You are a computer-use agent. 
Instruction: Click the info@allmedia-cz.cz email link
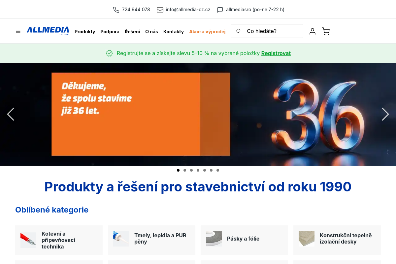[x=188, y=10]
